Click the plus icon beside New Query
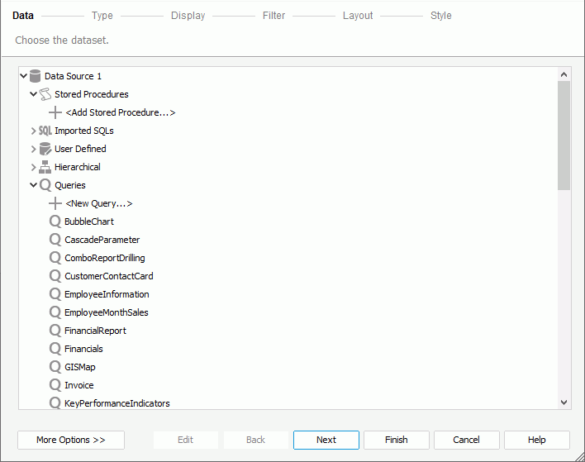The height and width of the screenshot is (462, 585). pyautogui.click(x=55, y=203)
